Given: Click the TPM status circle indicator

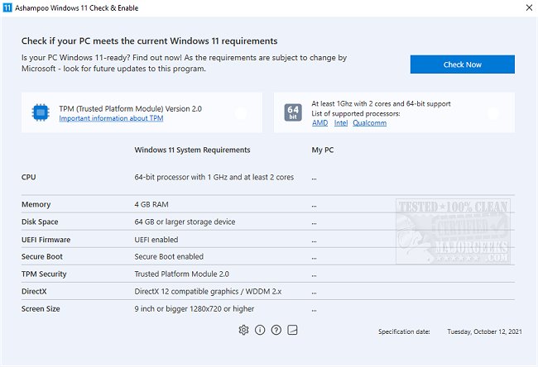Looking at the screenshot, I should (x=241, y=113).
